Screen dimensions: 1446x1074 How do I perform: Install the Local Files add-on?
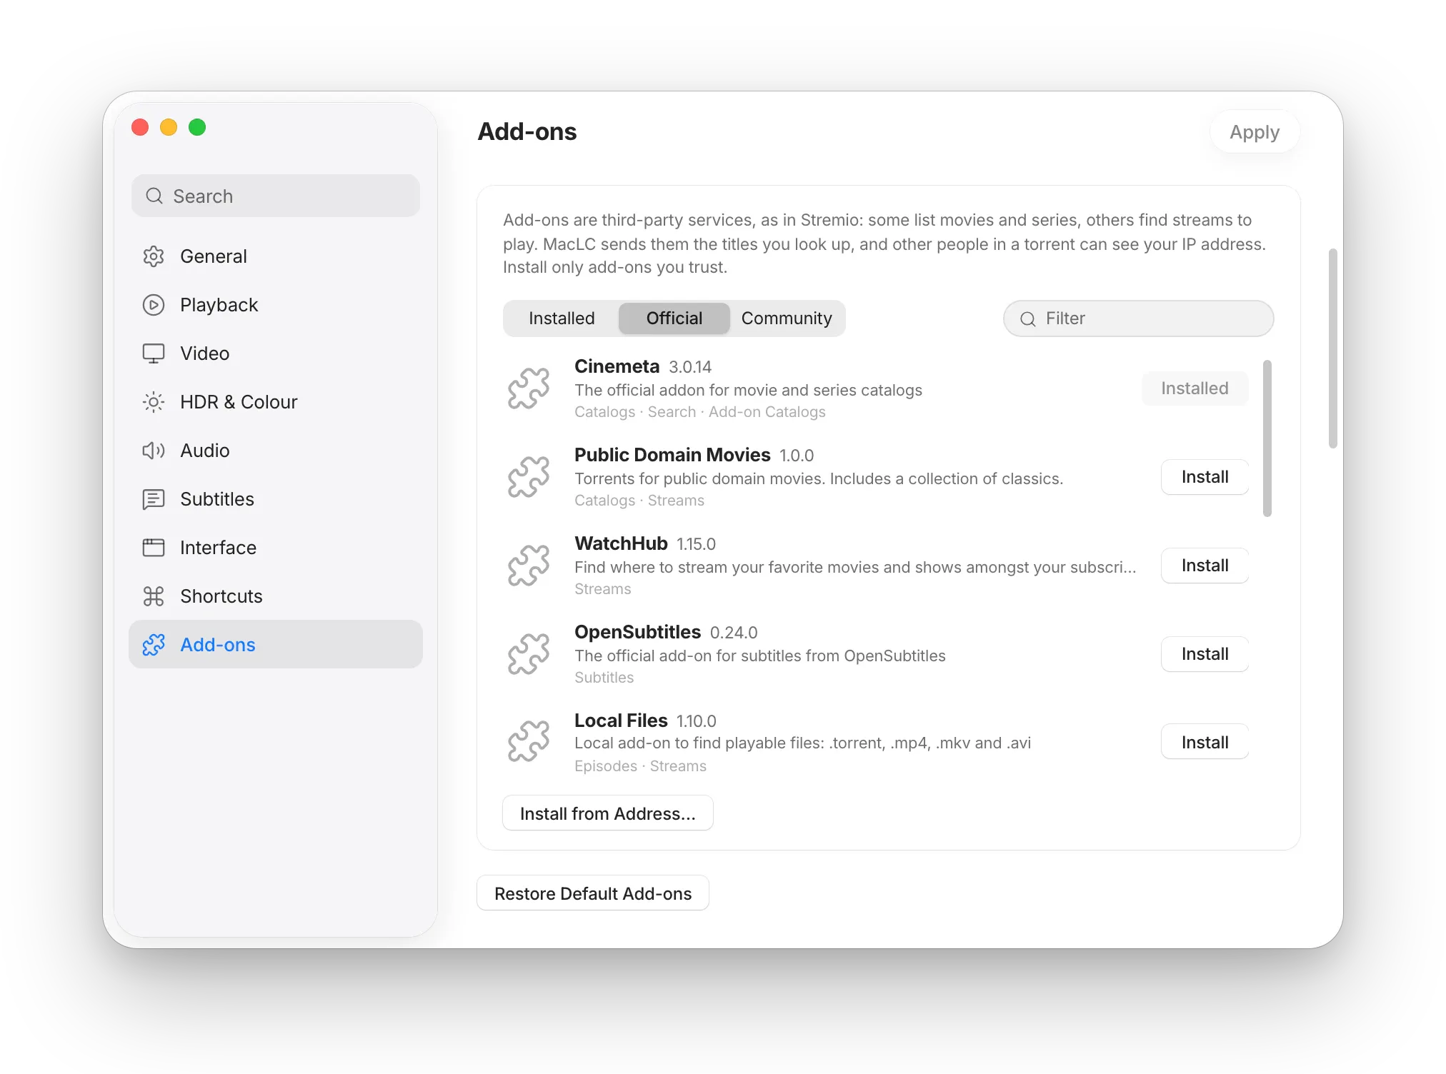pyautogui.click(x=1205, y=742)
